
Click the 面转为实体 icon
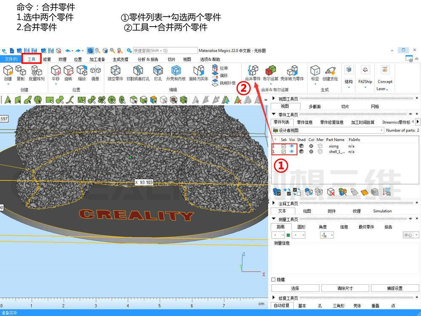click(x=199, y=70)
